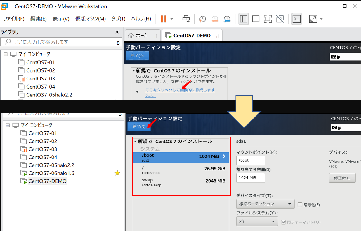
Task: Click the yellow star next to CentOS7-06halo1.6
Action: pos(117,173)
